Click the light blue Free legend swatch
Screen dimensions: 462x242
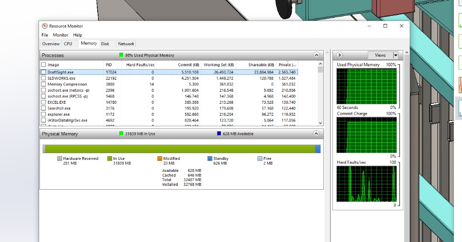click(260, 158)
